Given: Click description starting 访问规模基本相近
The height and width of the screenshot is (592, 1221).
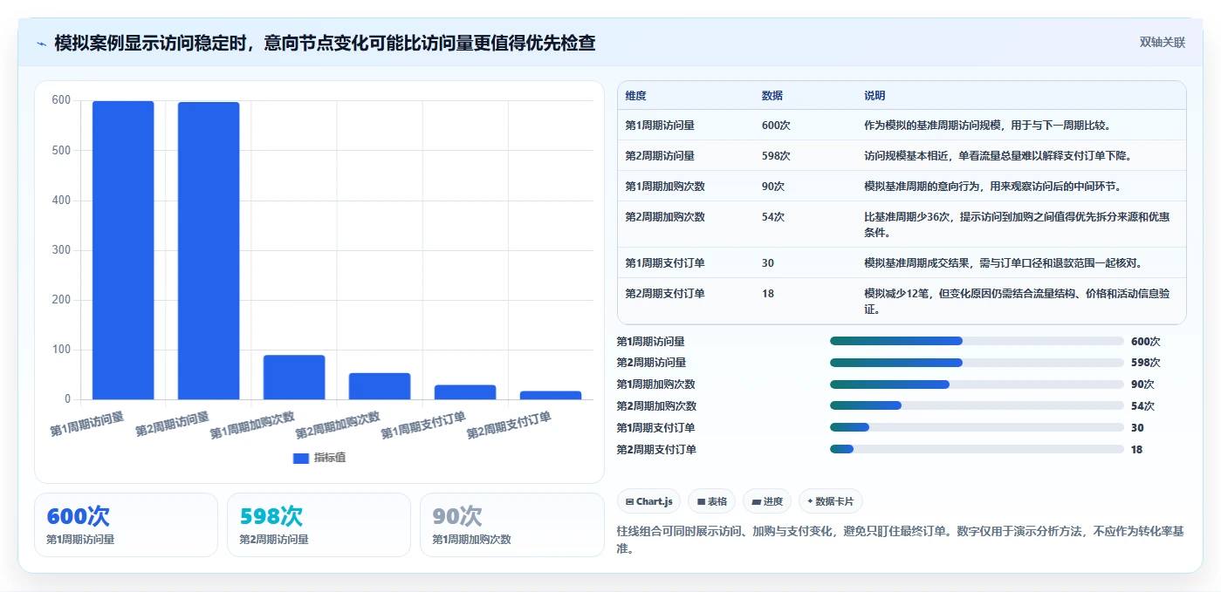Looking at the screenshot, I should click(998, 156).
